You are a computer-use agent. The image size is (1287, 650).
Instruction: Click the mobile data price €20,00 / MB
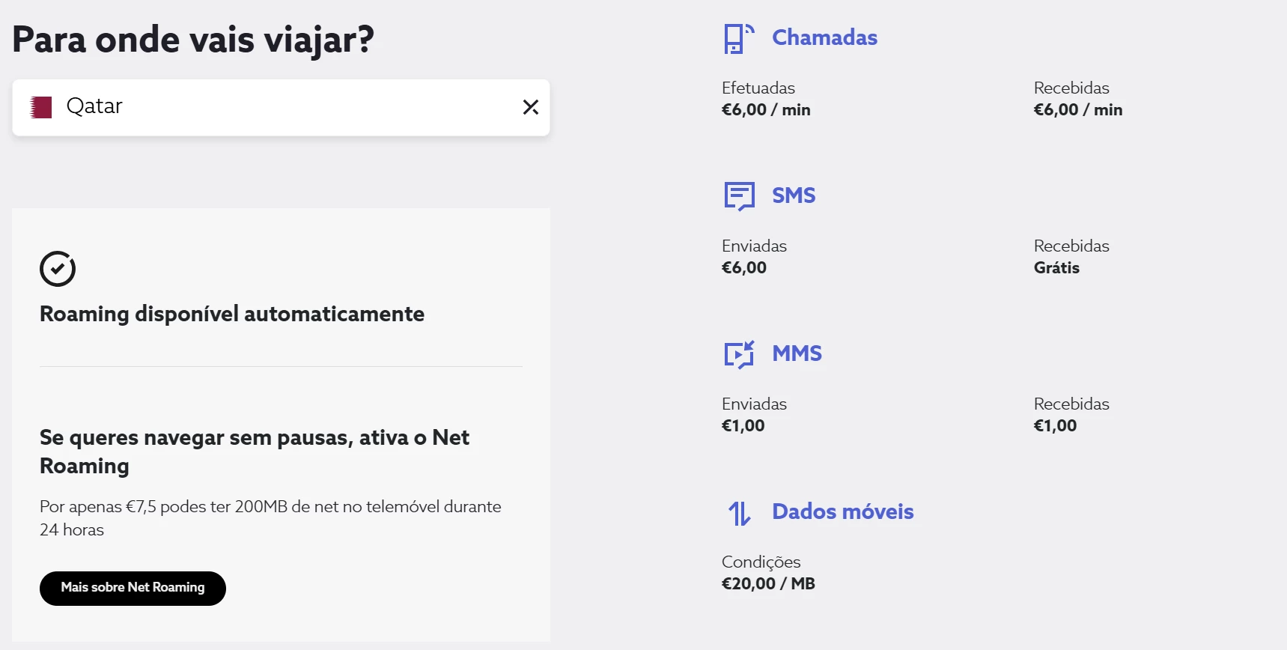tap(767, 584)
